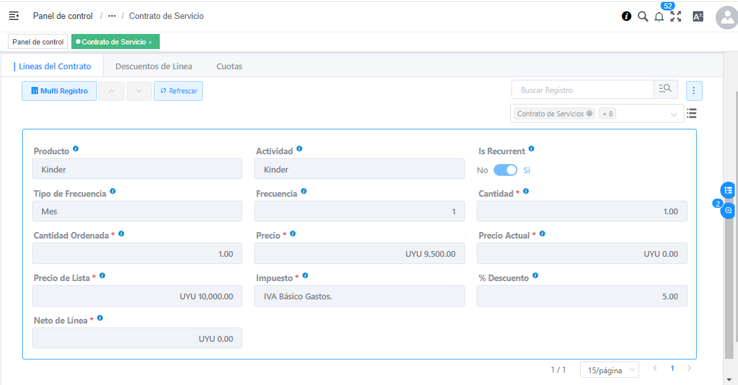This screenshot has width=738, height=385.
Task: Open the language translation icon
Action: pos(698,16)
